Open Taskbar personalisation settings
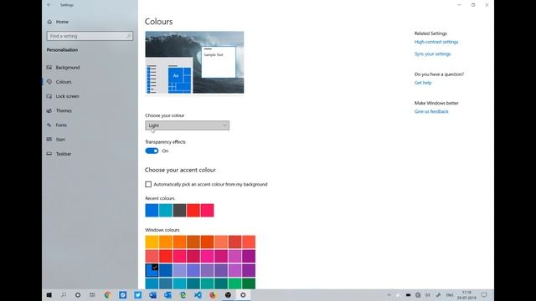 pyautogui.click(x=64, y=154)
